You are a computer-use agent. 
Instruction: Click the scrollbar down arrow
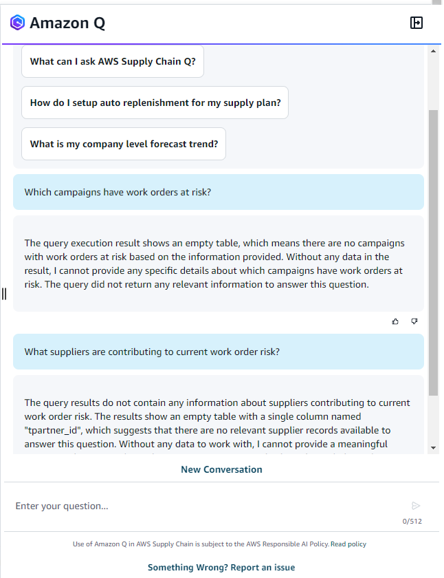coord(433,447)
